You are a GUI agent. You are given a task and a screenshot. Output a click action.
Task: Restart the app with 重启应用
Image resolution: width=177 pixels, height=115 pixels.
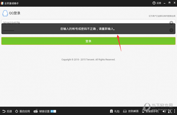[23, 111]
